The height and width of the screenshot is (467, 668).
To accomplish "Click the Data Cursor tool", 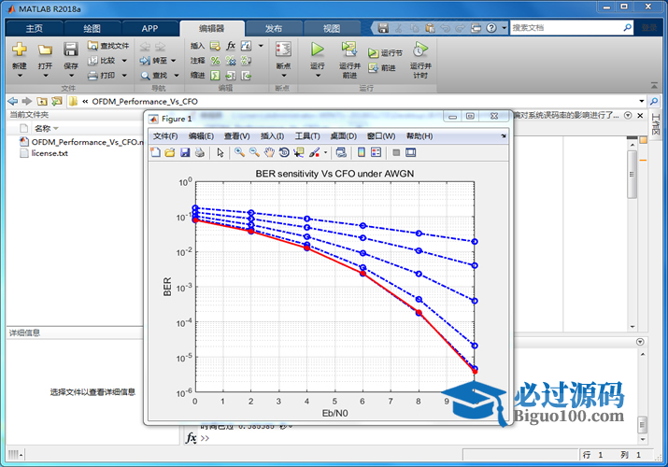I will pos(299,152).
